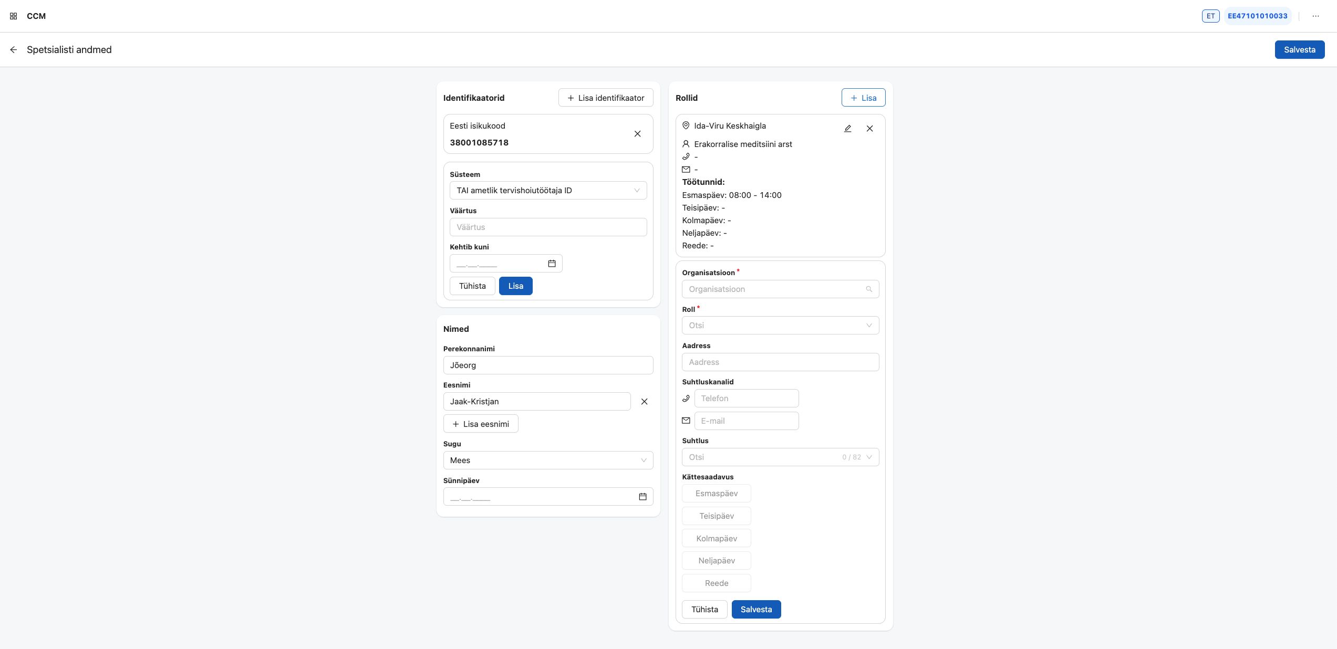1337x649 pixels.
Task: Click the search icon in Organisatsioon field
Action: coord(870,289)
